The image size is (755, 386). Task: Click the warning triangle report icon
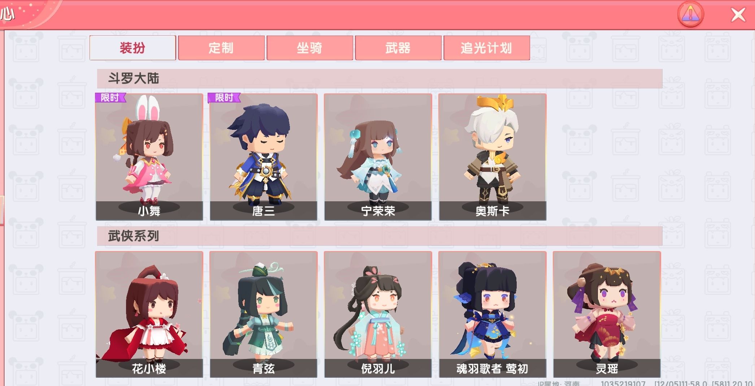[x=690, y=14]
